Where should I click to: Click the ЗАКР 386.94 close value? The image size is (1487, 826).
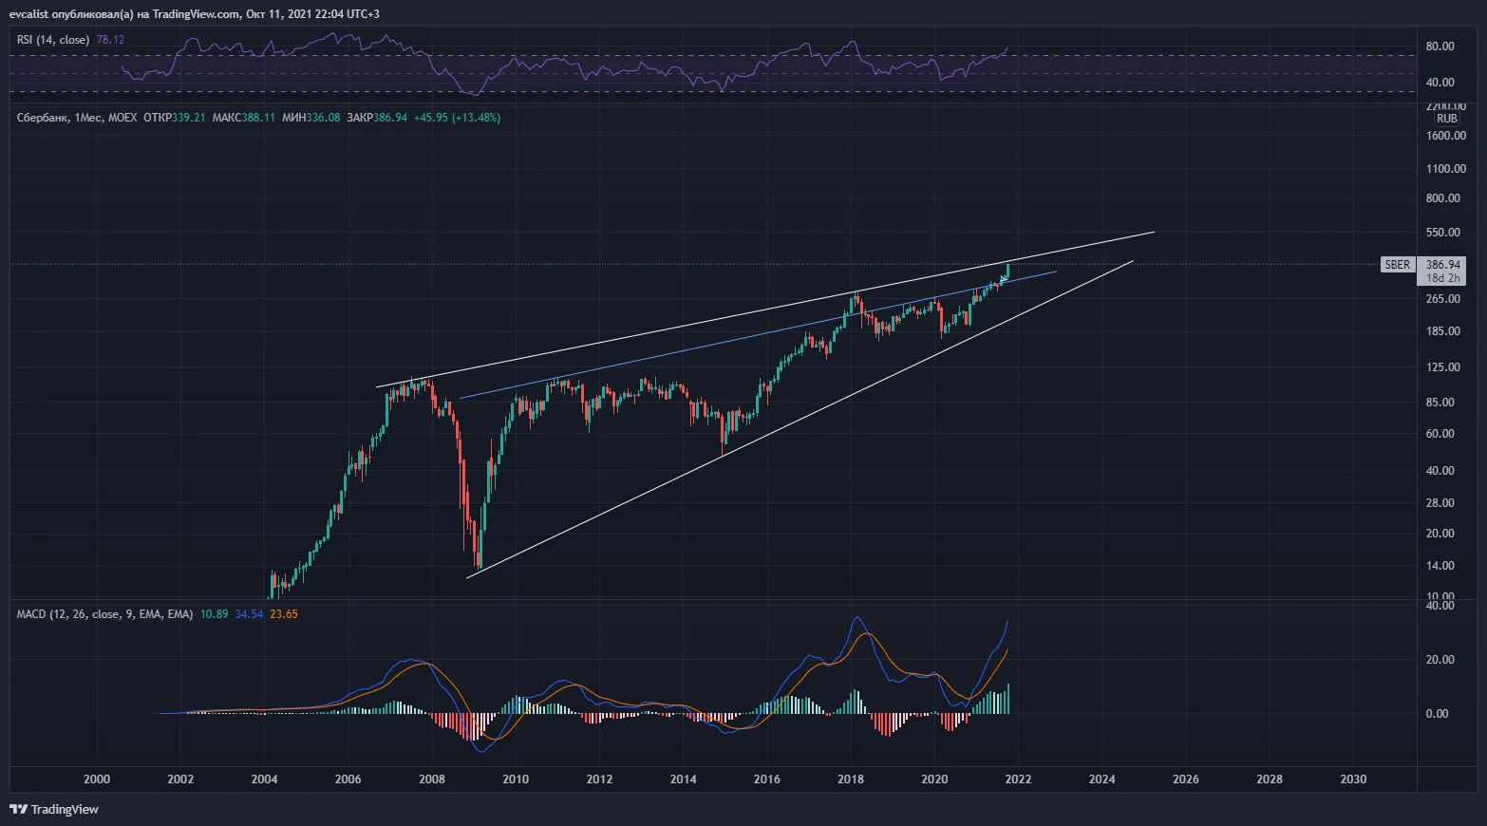tap(377, 118)
